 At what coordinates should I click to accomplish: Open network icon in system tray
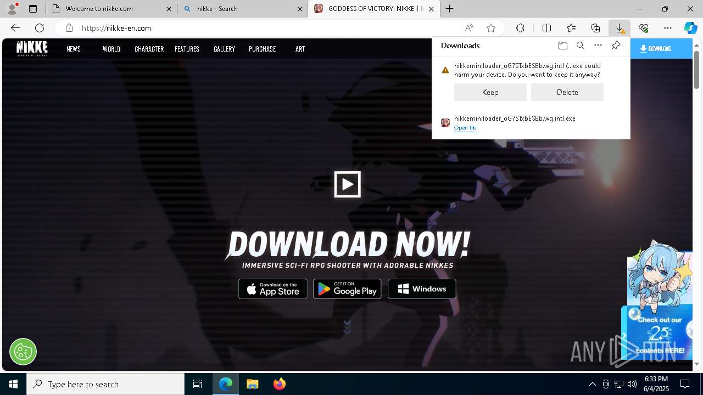tap(619, 384)
